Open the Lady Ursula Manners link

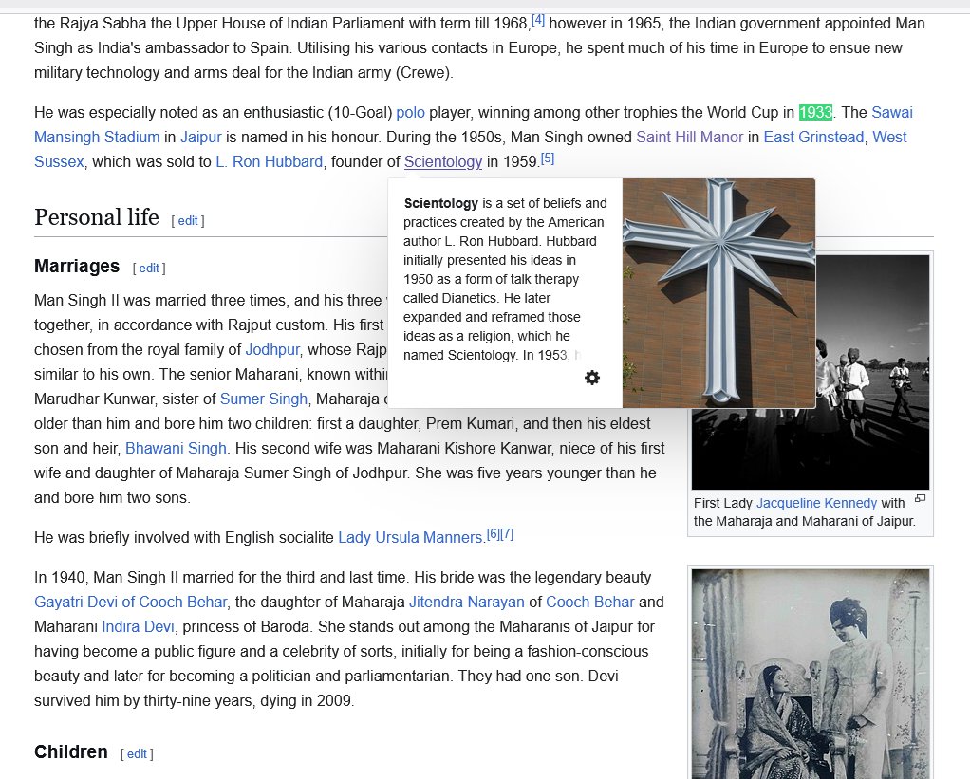409,538
